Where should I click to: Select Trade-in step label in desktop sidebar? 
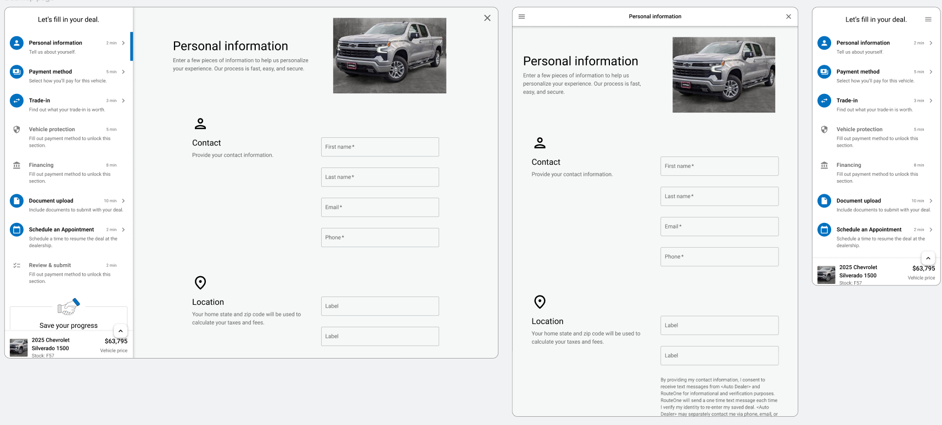click(x=40, y=100)
